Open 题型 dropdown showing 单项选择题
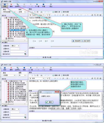 click(9, 12)
